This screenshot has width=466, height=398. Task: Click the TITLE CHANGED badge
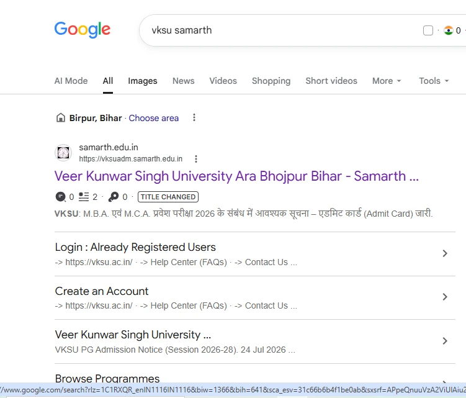(168, 197)
